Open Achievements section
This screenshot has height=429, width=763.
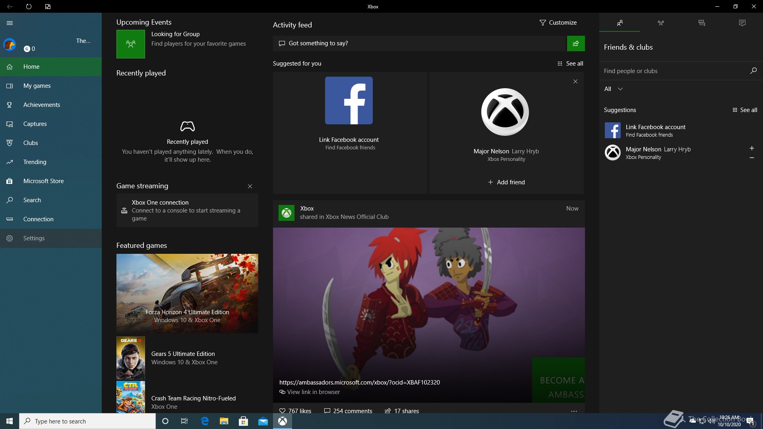coord(51,105)
